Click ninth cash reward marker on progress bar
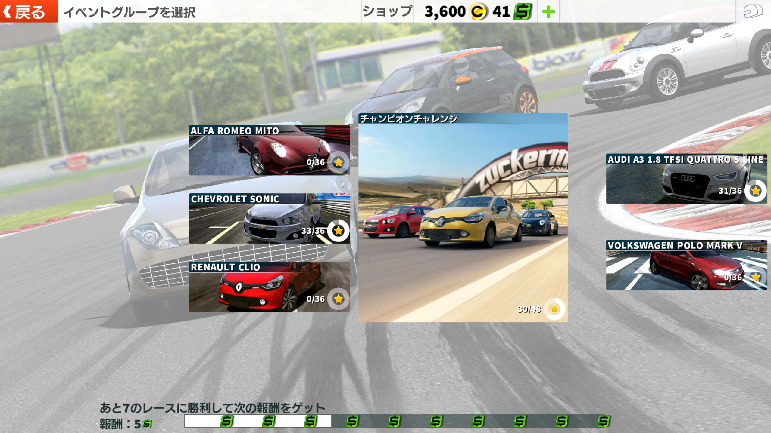771x433 pixels. 562,421
